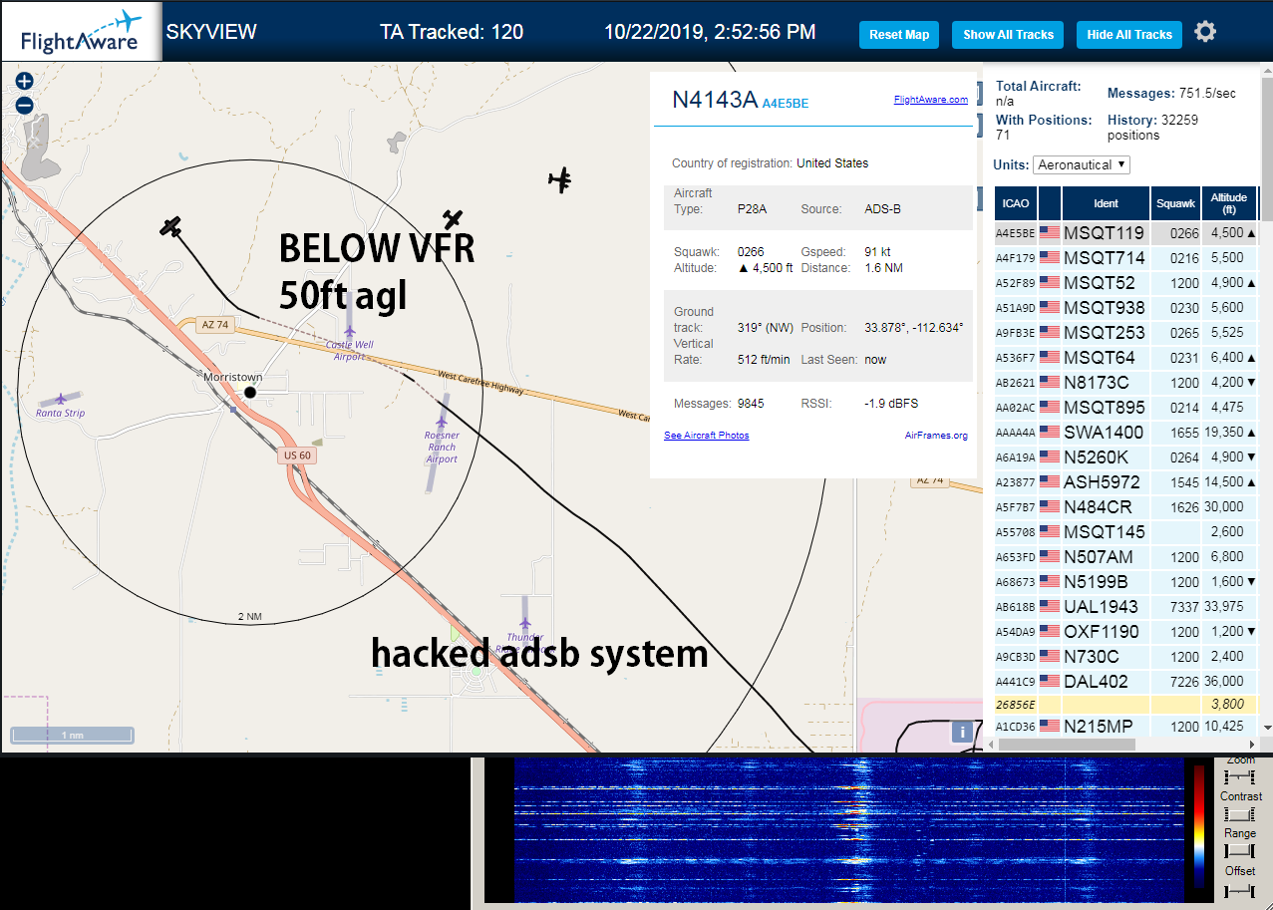
Task: Click inside the waterfall spectrogram display
Action: pos(847,830)
